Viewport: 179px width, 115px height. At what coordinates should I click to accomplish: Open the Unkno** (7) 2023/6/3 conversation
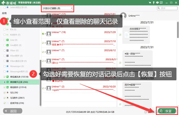point(79,61)
